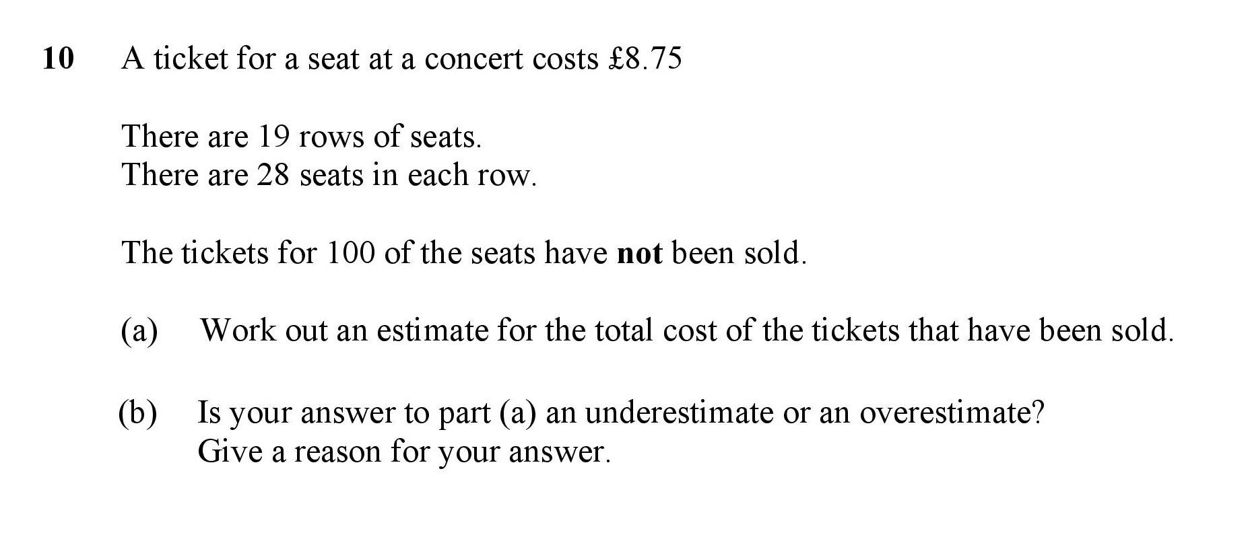Viewport: 1248px width, 539px height.
Task: Click the word 'overestimate' in part (b)
Action: tap(952, 412)
